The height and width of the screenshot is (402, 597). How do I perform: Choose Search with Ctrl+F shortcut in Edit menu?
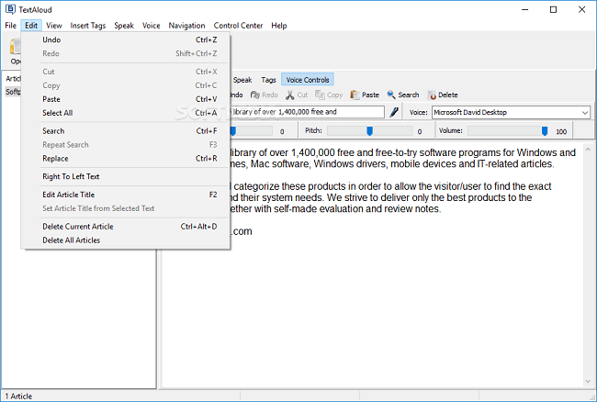pyautogui.click(x=126, y=131)
